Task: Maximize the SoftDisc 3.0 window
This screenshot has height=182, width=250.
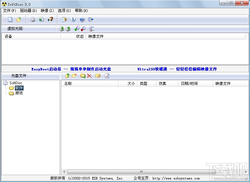Action: click(231, 3)
